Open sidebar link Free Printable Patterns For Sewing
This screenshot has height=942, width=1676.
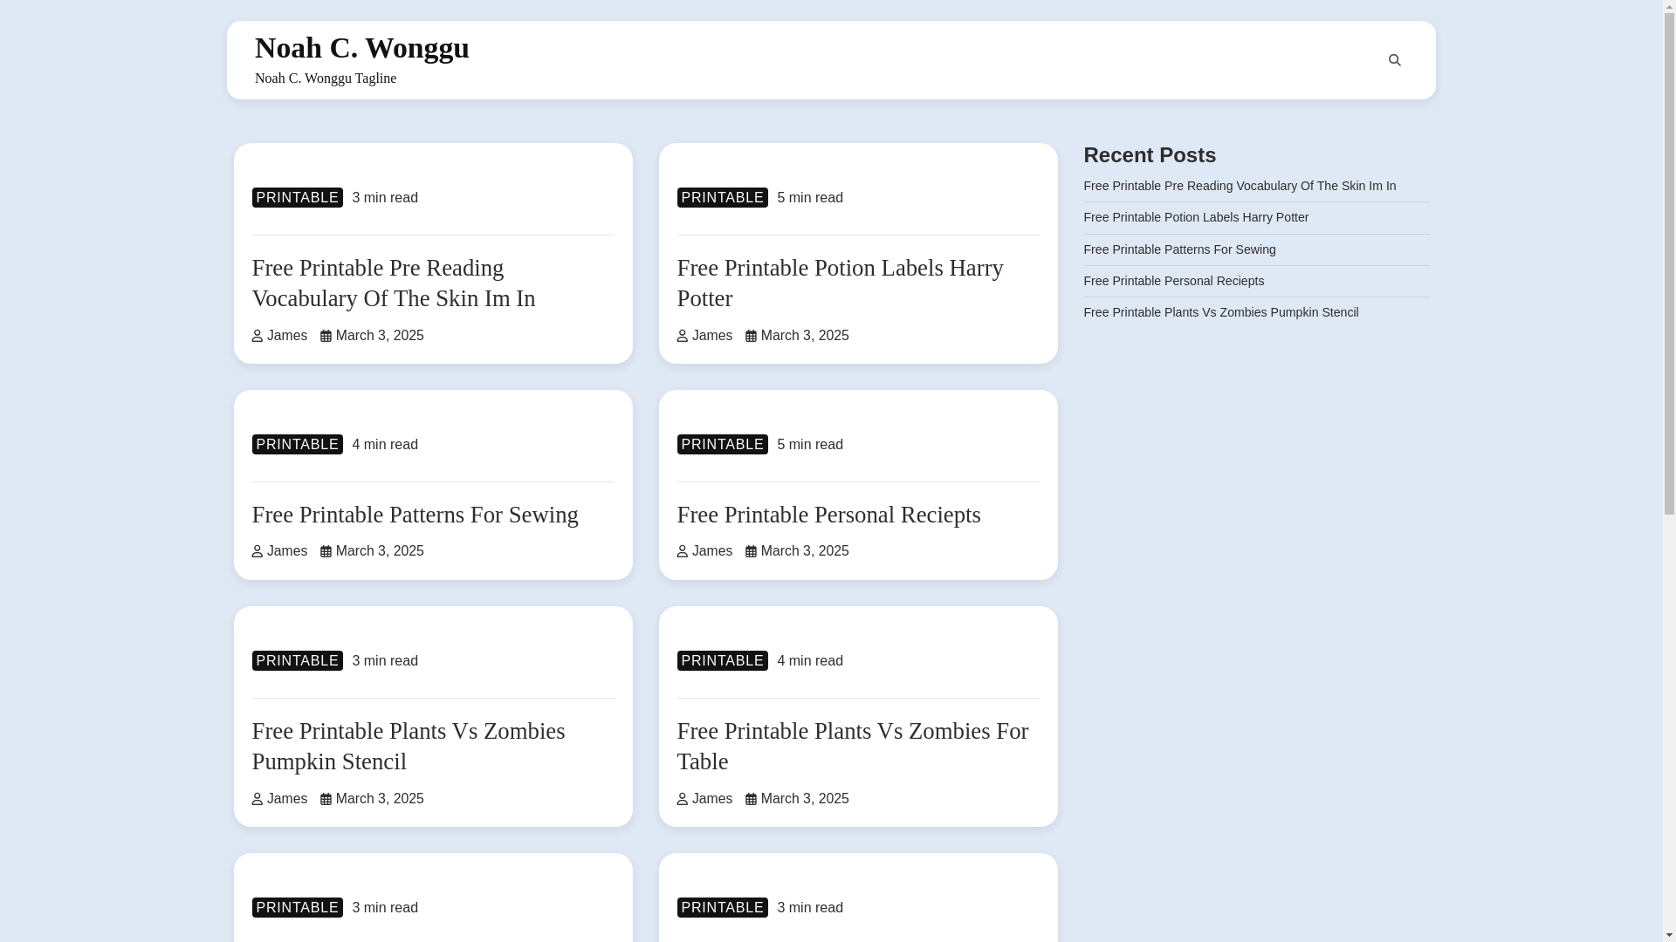[x=1179, y=249]
